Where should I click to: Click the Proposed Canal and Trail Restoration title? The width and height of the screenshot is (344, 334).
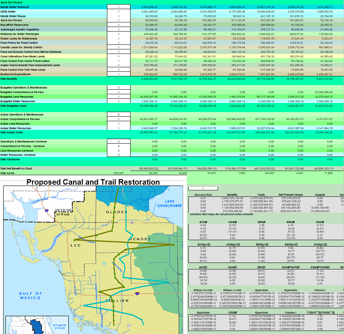click(x=93, y=182)
